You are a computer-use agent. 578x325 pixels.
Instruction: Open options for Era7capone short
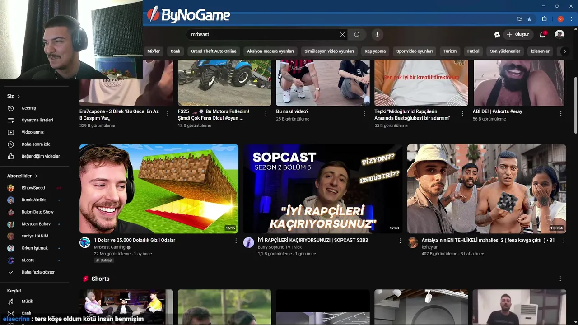click(168, 114)
